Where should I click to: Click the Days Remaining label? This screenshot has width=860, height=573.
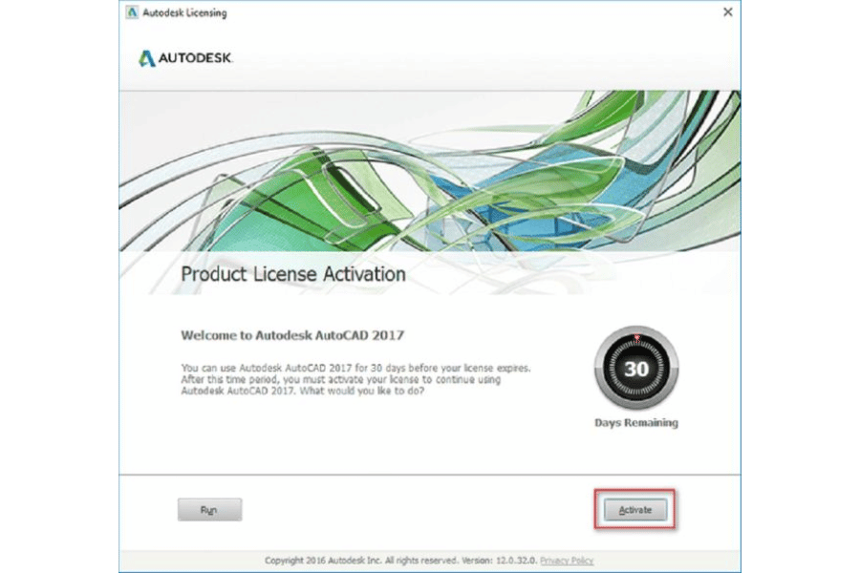click(636, 422)
